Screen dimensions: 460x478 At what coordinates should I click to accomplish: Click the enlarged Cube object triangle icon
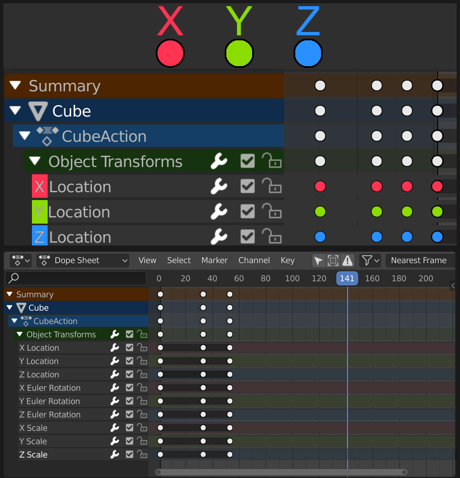pos(38,111)
